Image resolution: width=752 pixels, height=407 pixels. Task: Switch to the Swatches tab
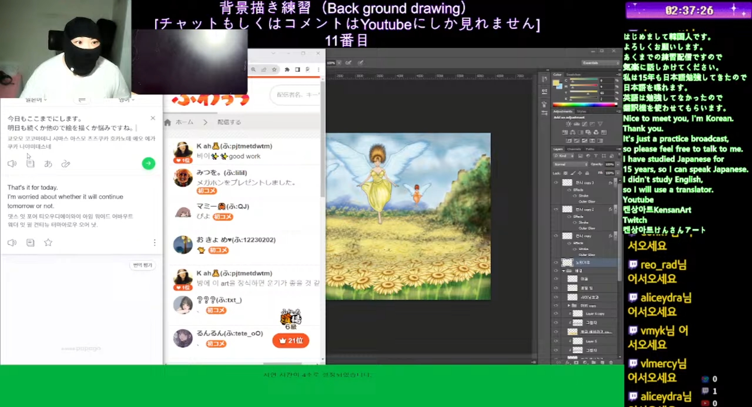pos(574,74)
